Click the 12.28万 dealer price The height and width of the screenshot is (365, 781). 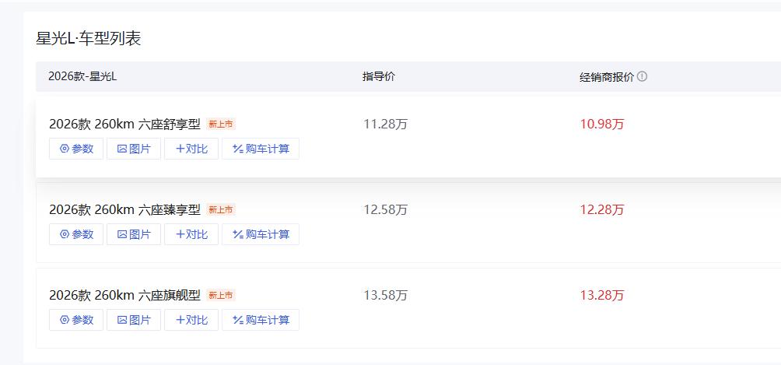point(601,210)
